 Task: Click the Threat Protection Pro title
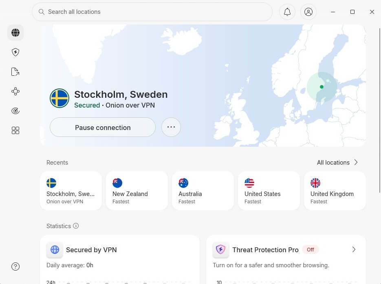pos(265,250)
